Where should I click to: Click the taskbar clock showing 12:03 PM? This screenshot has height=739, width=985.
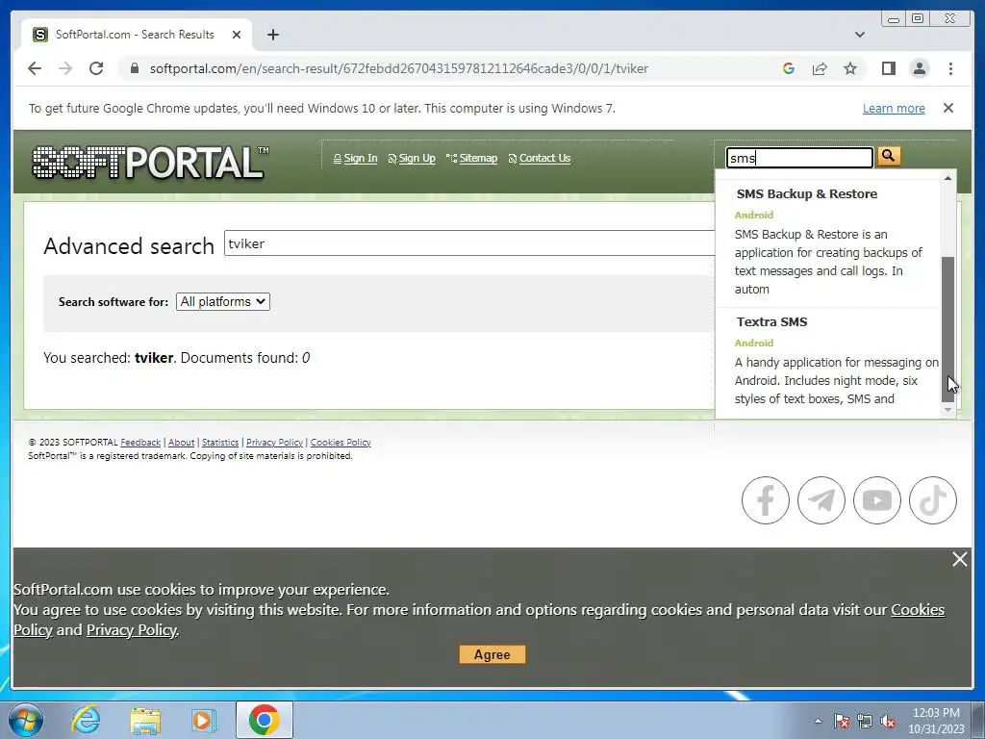(936, 721)
